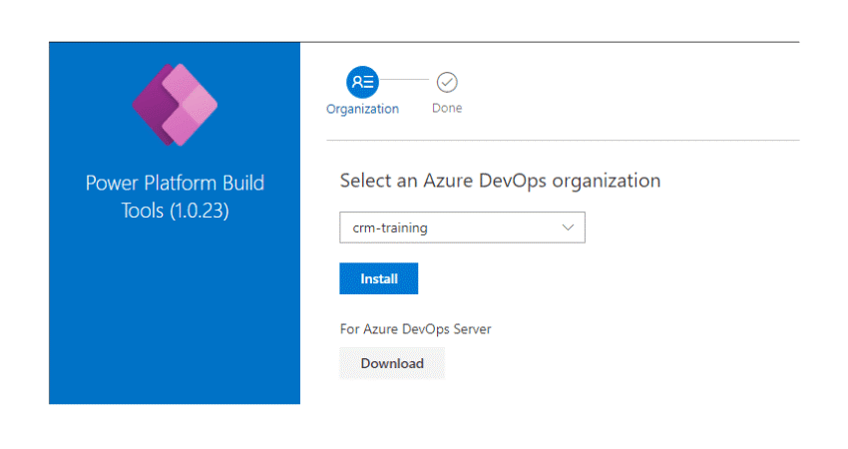Open the Organization step label

click(362, 109)
